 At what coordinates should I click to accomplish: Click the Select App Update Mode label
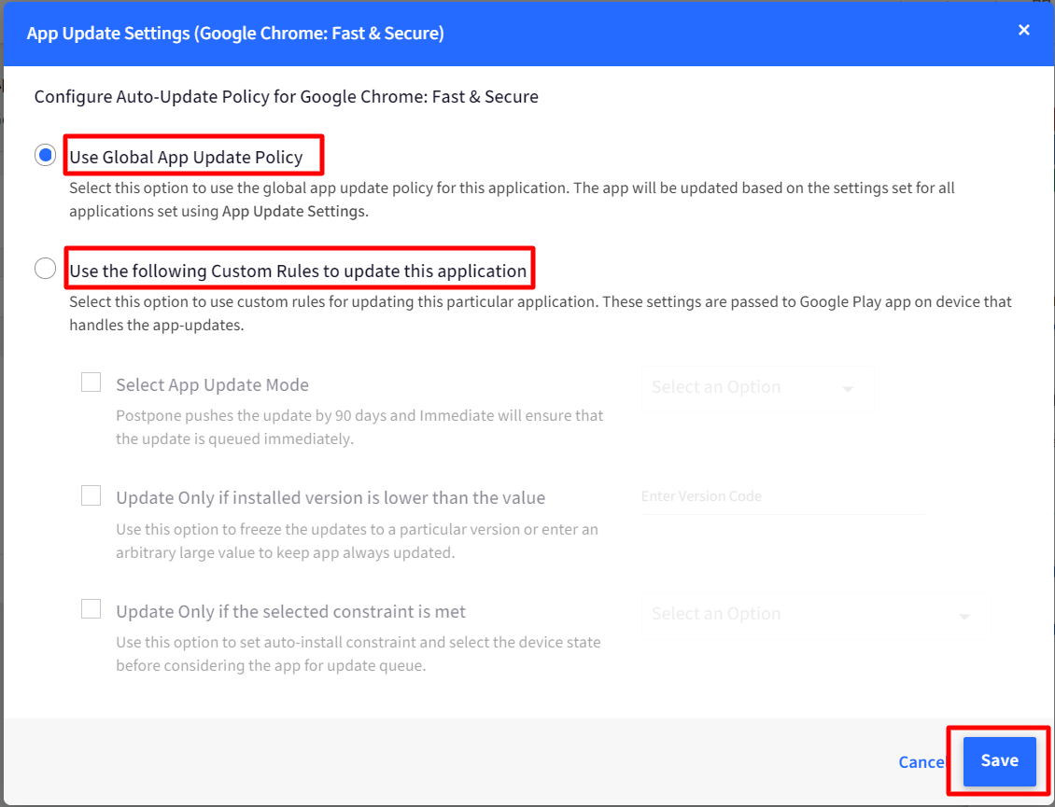213,384
